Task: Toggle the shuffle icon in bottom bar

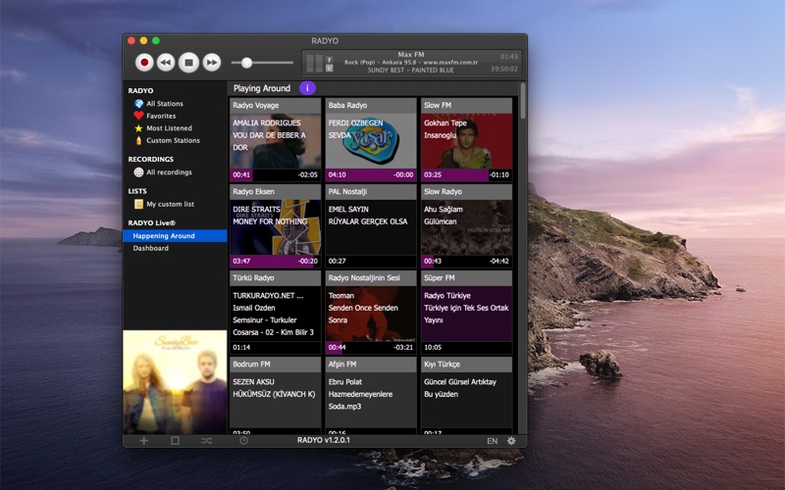Action: (206, 440)
